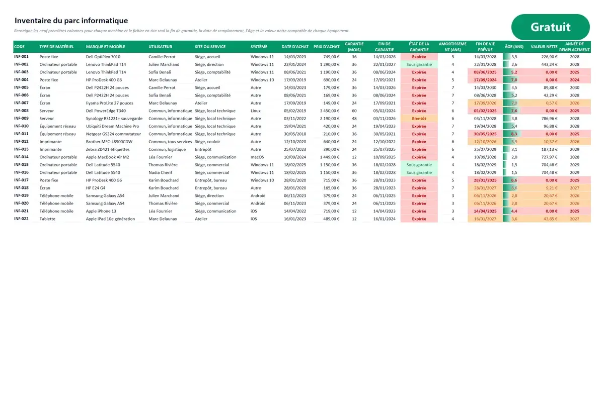Click the Iiyama ProLite 27 pouces cell
Image resolution: width=604 pixels, height=402 pixels.
[110, 103]
